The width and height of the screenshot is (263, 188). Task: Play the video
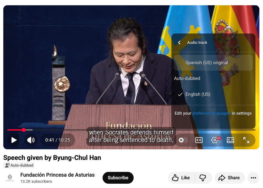pos(14,140)
